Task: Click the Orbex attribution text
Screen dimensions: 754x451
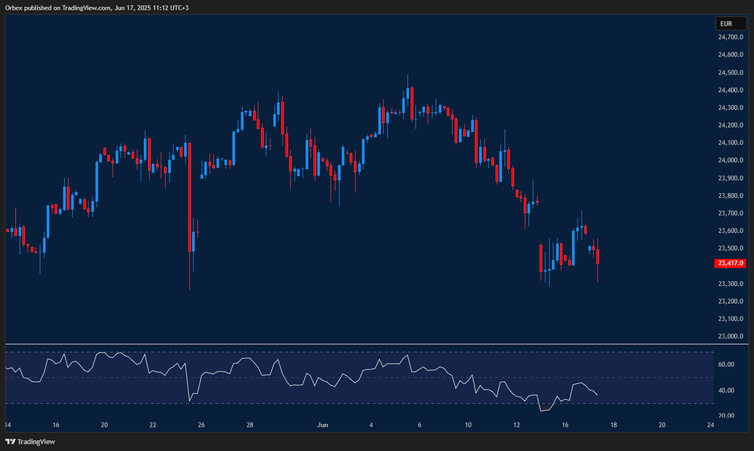Action: 13,7
